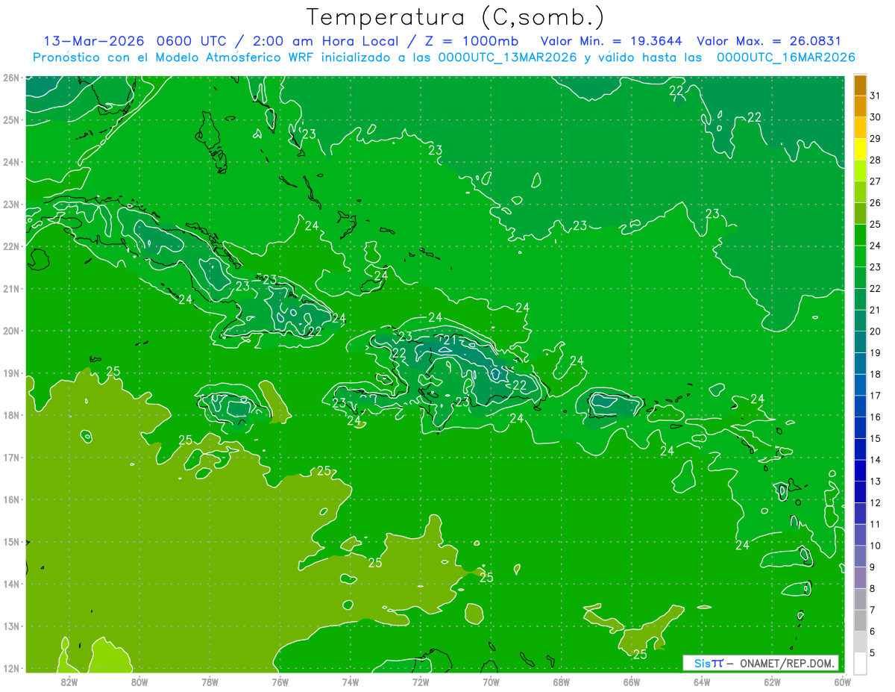This screenshot has height=692, width=895.
Task: Click the '76W' longitude axis label
Action: (x=280, y=682)
